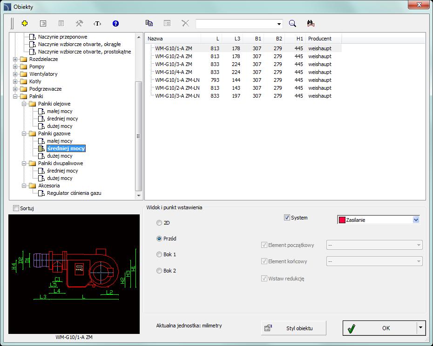Image resolution: width=433 pixels, height=346 pixels.
Task: Click the folder icon next to Rozdzielacze
Action: (24, 59)
